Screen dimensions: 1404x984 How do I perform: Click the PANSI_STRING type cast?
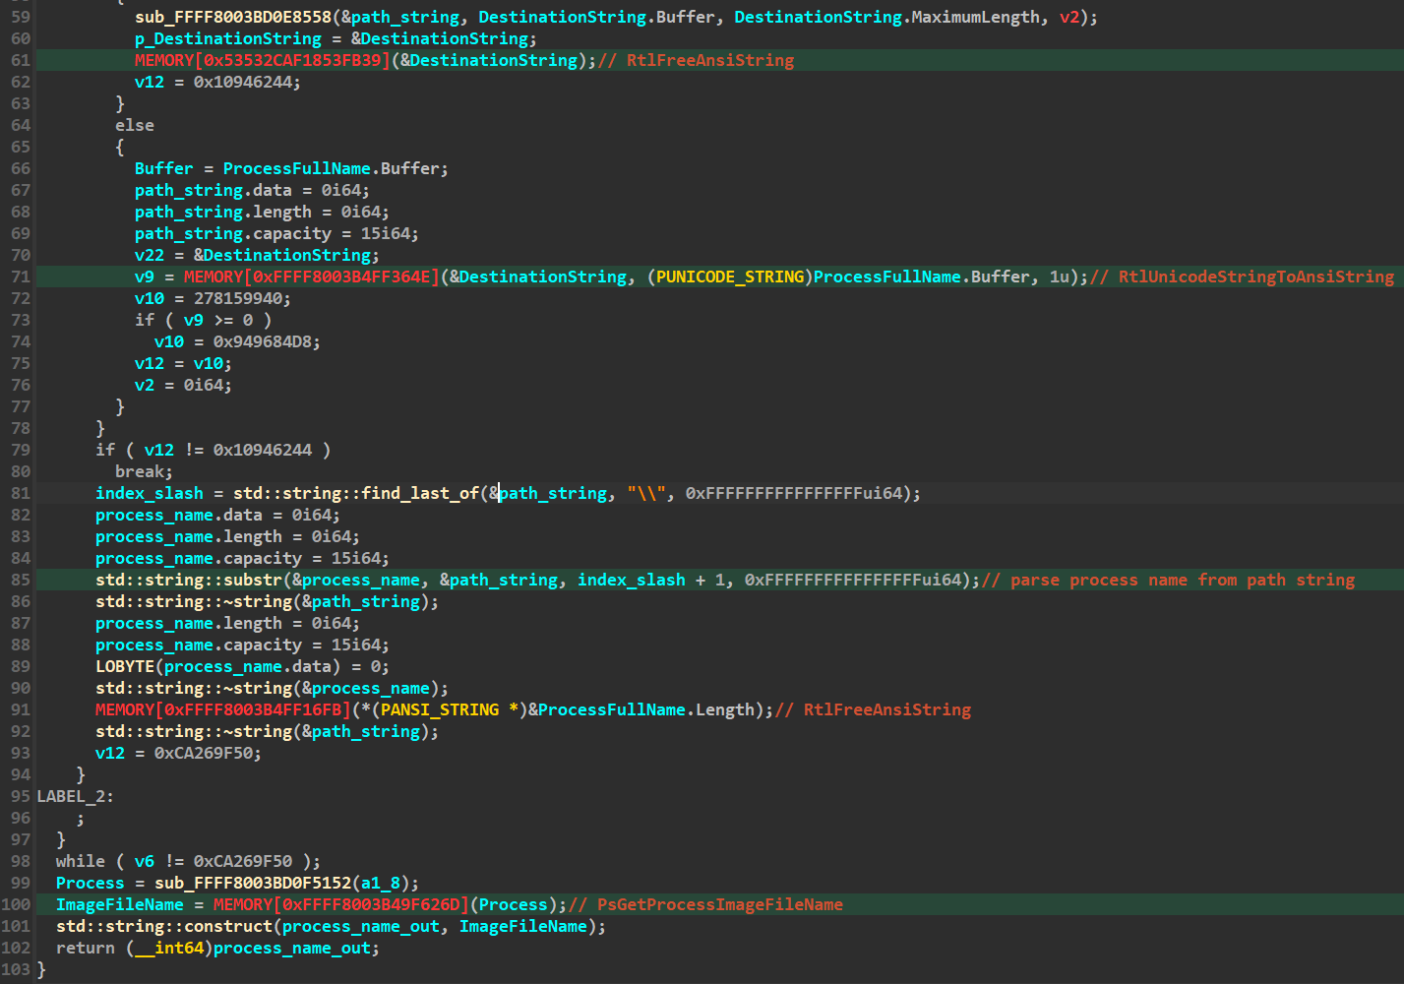tap(440, 709)
